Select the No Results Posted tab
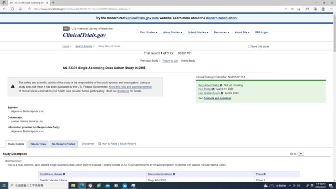Image resolution: width=336 pixels, height=189 pixels. pyautogui.click(x=64, y=144)
